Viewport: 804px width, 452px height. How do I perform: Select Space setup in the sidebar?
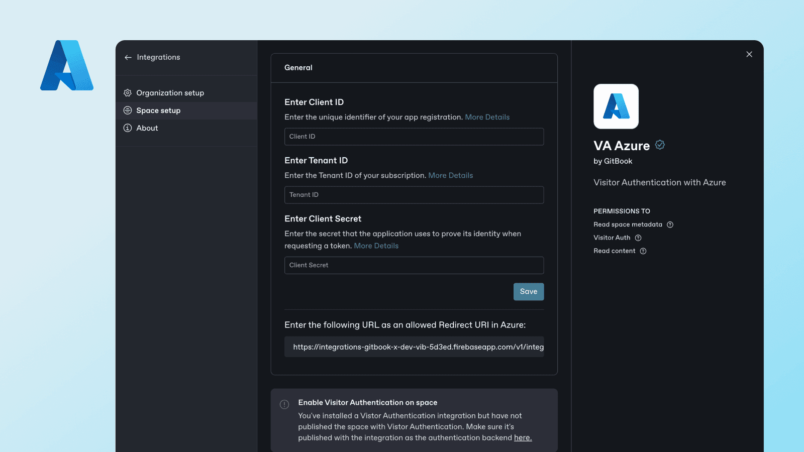(186, 110)
